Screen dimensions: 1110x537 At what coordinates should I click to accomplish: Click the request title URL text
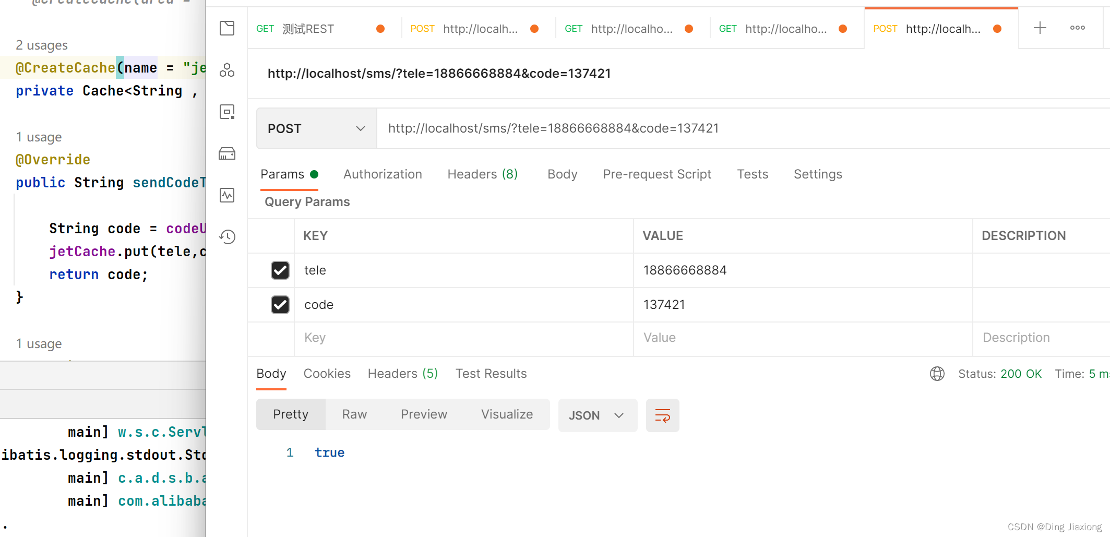coord(439,74)
